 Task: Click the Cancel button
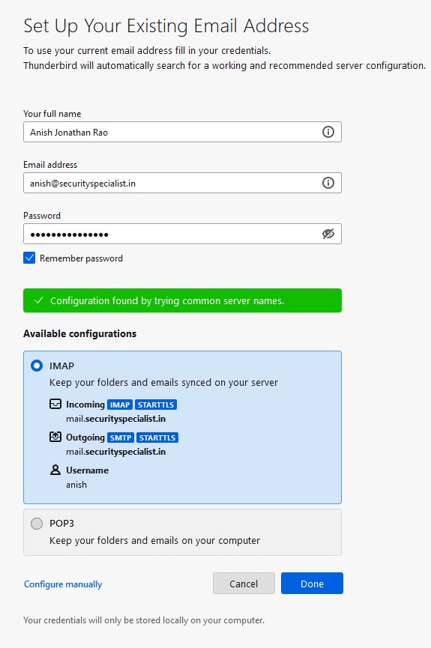(x=244, y=584)
